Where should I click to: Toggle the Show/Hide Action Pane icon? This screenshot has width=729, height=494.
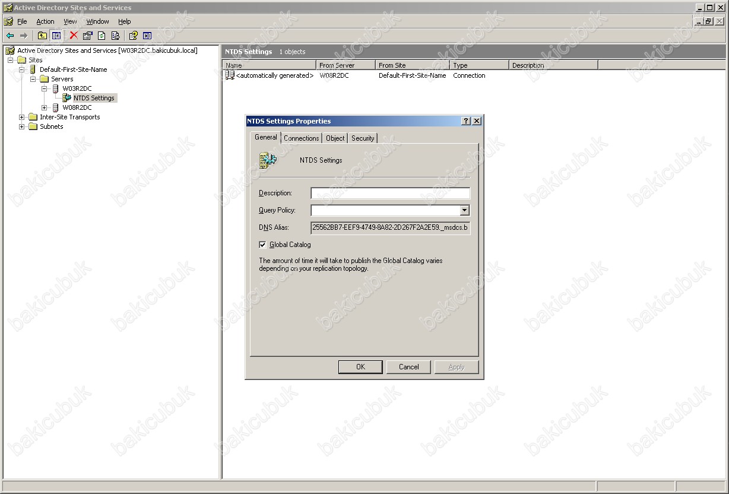[147, 36]
